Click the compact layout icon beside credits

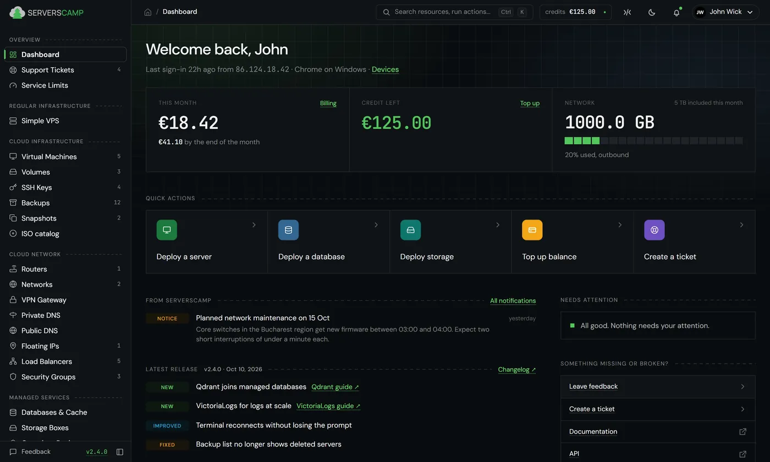point(627,12)
